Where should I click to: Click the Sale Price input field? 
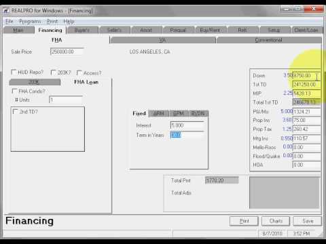click(67, 52)
